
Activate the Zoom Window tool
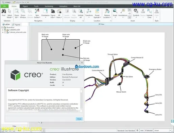23,11
